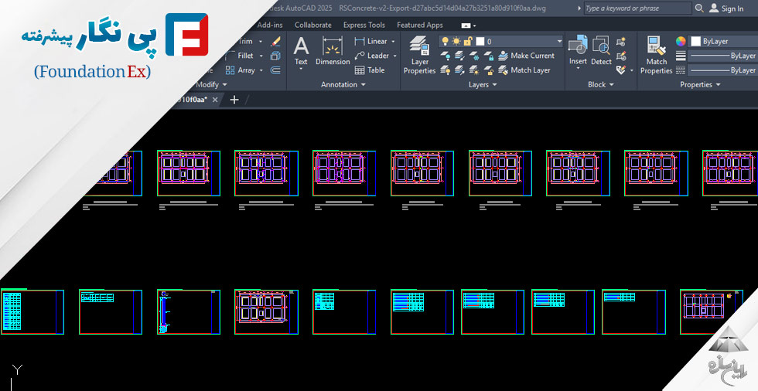Toggle layer freeze sun icon

pyautogui.click(x=456, y=41)
